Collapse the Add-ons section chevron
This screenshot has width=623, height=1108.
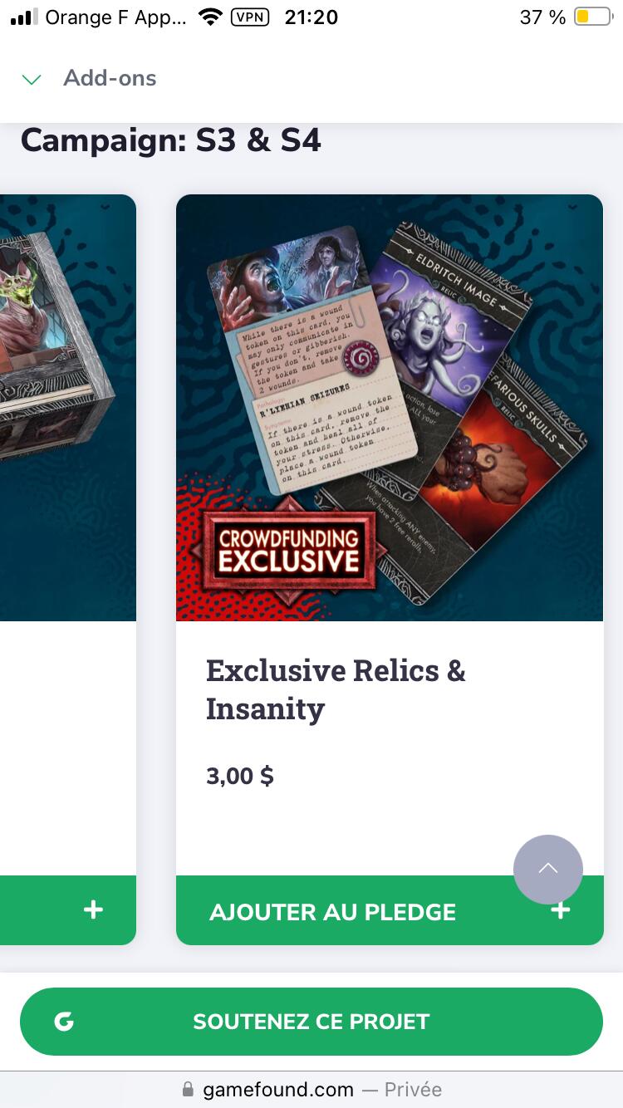click(x=32, y=80)
